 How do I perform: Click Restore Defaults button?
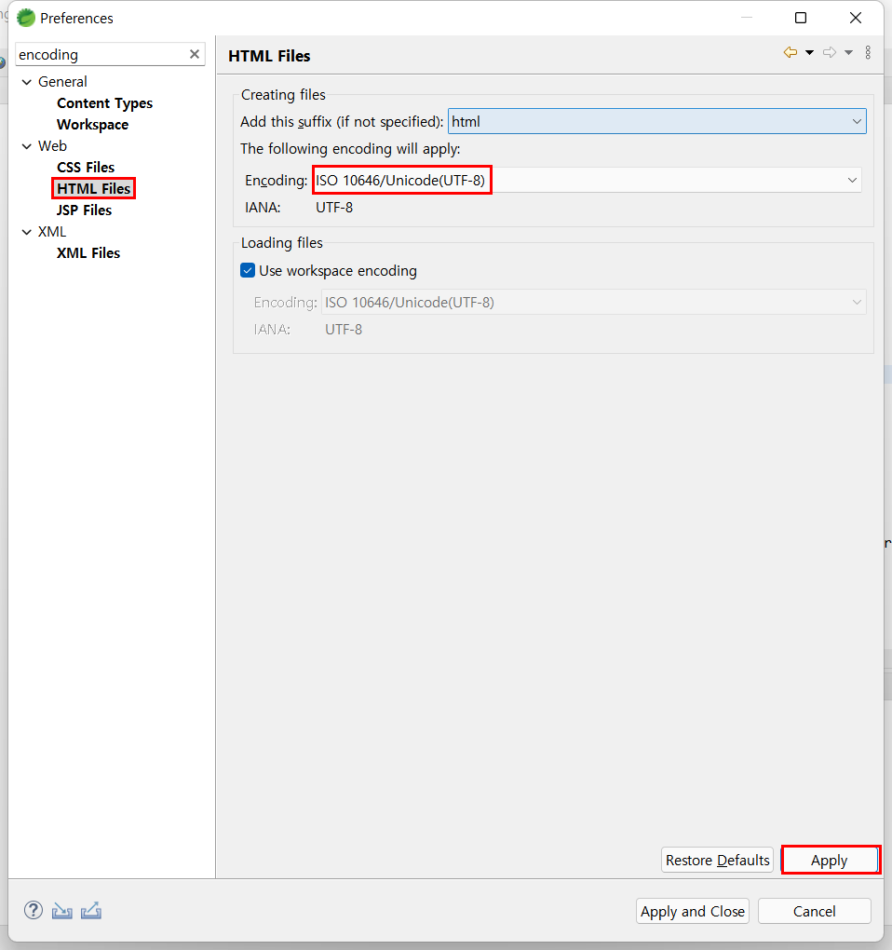point(717,861)
